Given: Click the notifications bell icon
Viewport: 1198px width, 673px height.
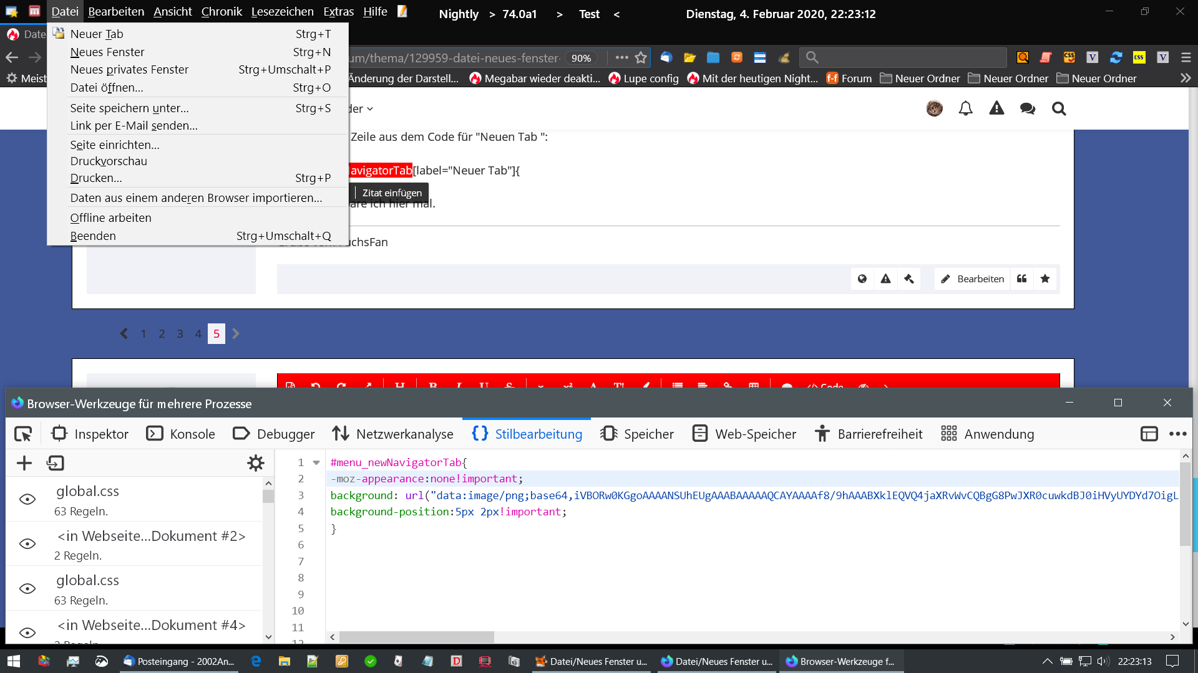Looking at the screenshot, I should pyautogui.click(x=965, y=108).
